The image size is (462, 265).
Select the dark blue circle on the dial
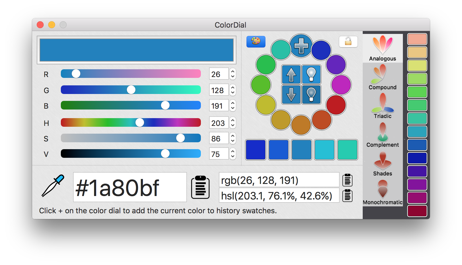(x=321, y=50)
